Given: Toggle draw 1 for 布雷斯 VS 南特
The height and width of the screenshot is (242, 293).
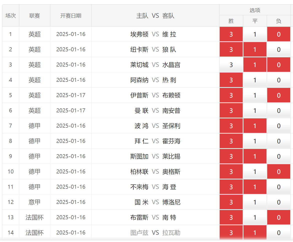Looking at the screenshot, I should (x=255, y=217).
